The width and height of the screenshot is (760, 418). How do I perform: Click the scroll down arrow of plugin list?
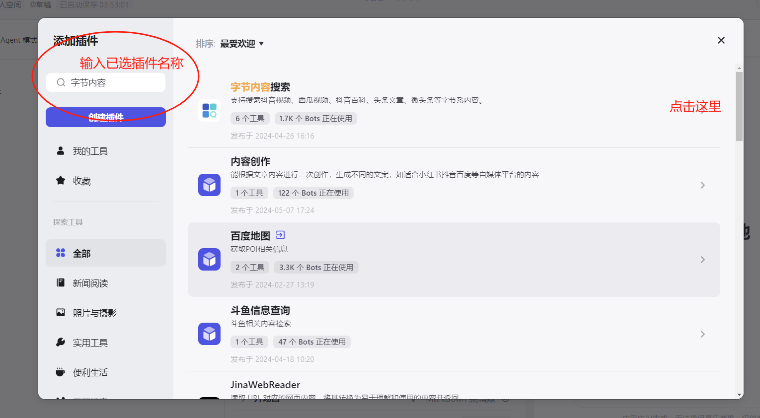(739, 395)
